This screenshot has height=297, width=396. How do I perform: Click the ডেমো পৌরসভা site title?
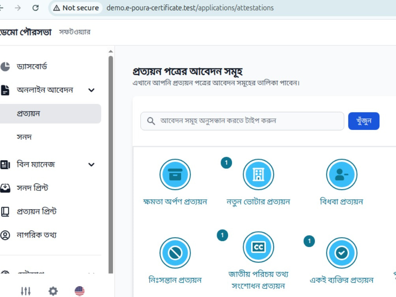click(x=26, y=32)
